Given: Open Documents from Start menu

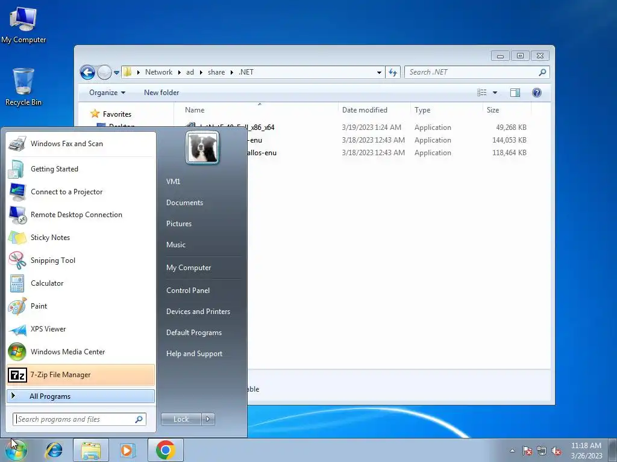Looking at the screenshot, I should (184, 203).
